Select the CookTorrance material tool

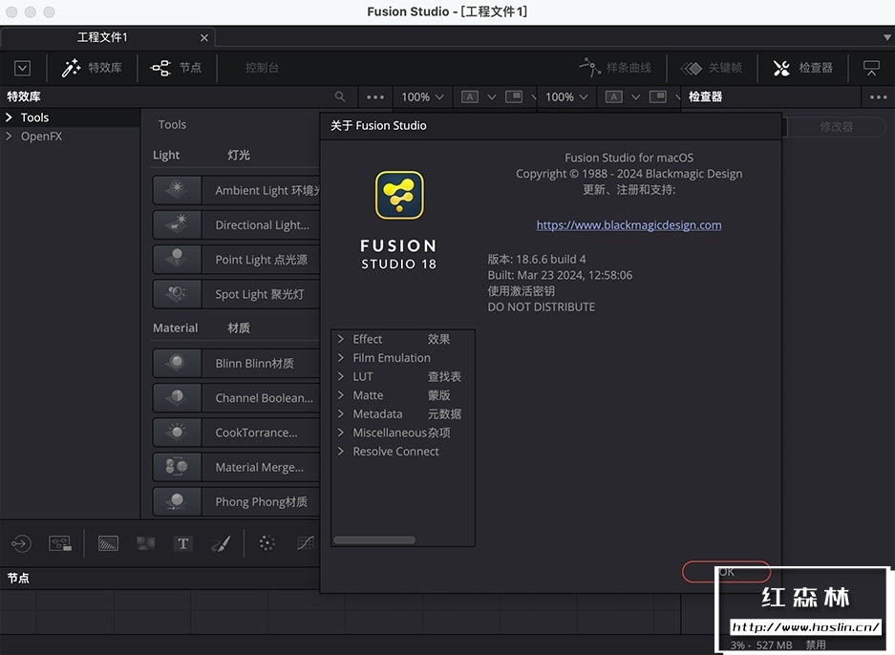pos(236,433)
